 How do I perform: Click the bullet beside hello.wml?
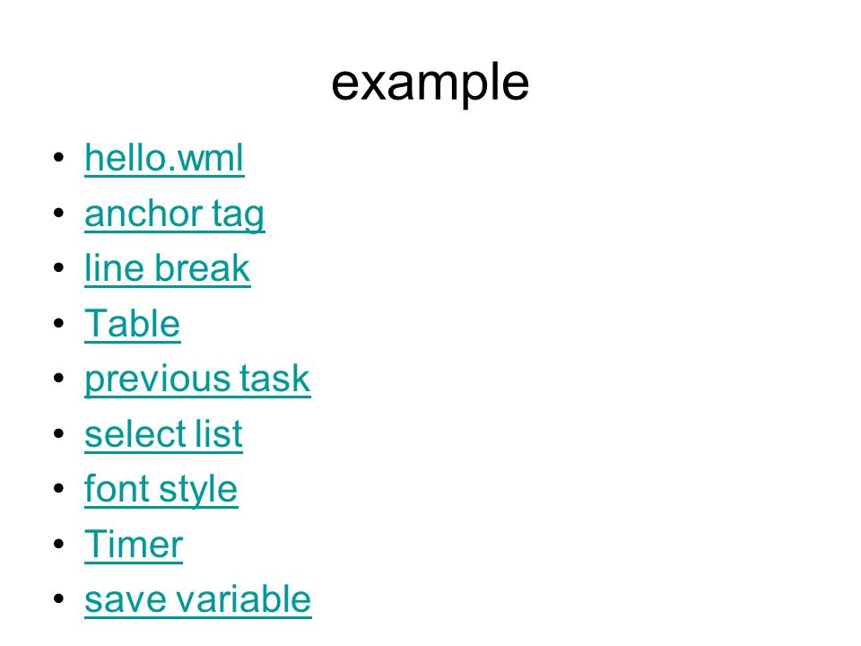tap(59, 158)
